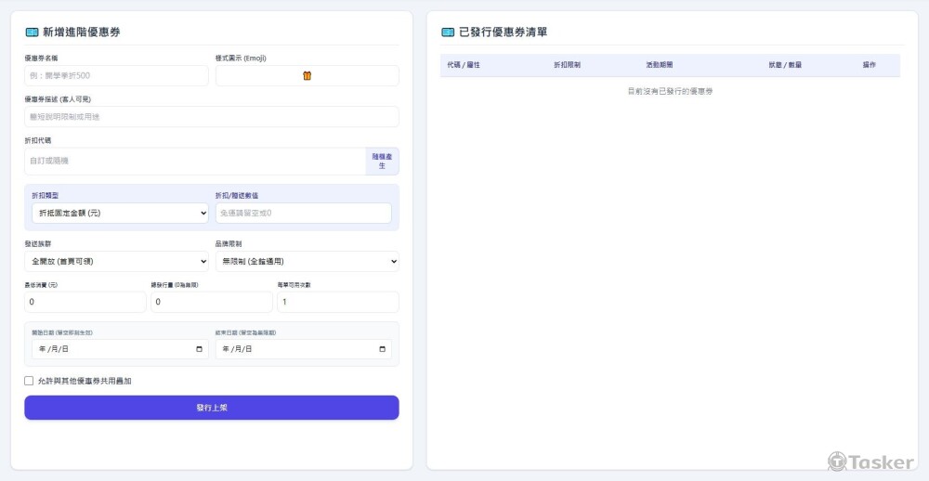Click the 發行上架 publish button
Viewport: 929px width, 481px height.
212,408
